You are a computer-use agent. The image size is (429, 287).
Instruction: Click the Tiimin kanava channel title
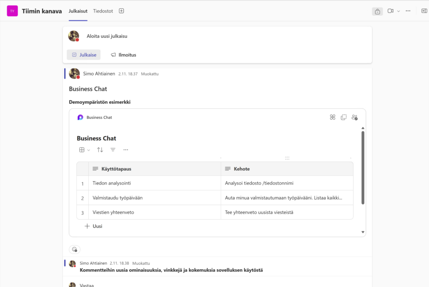42,11
